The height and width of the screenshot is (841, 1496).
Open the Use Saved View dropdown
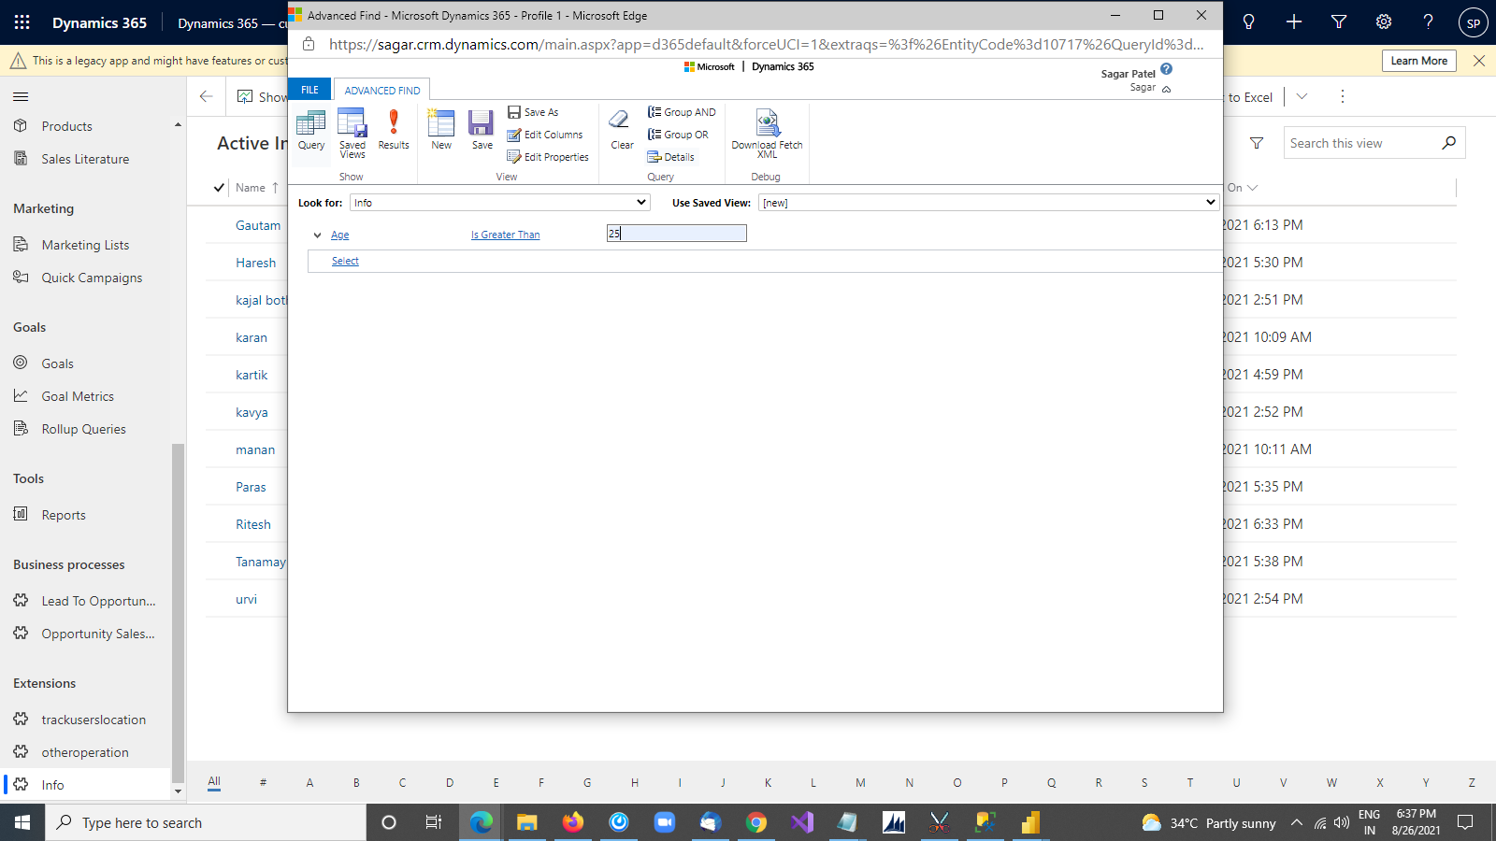(x=988, y=203)
